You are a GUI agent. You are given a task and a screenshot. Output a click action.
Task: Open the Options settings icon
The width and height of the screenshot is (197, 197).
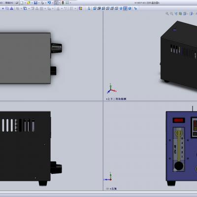tap(67, 3)
